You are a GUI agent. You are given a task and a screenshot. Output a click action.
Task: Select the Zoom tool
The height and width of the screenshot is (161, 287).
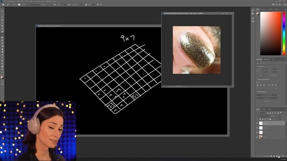pyautogui.click(x=2, y=70)
